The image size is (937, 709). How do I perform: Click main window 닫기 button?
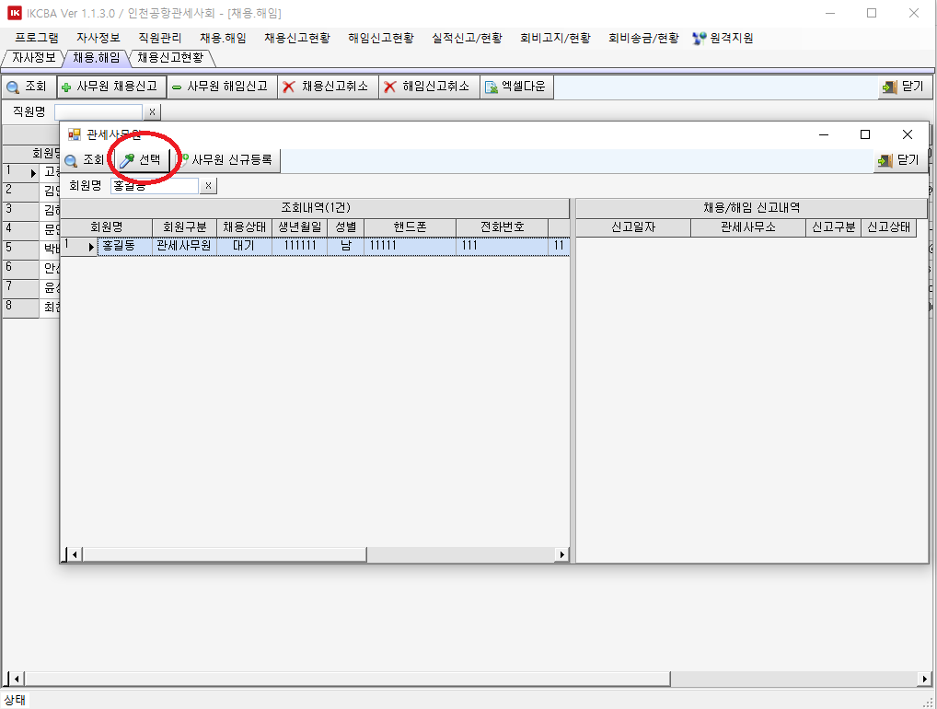[x=902, y=87]
